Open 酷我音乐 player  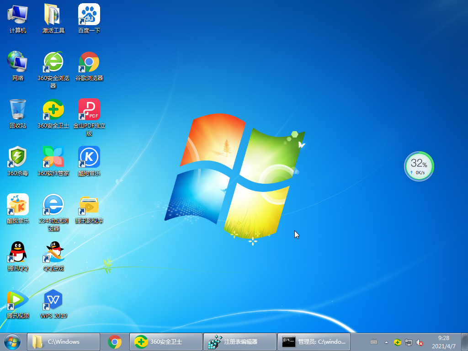point(17,205)
